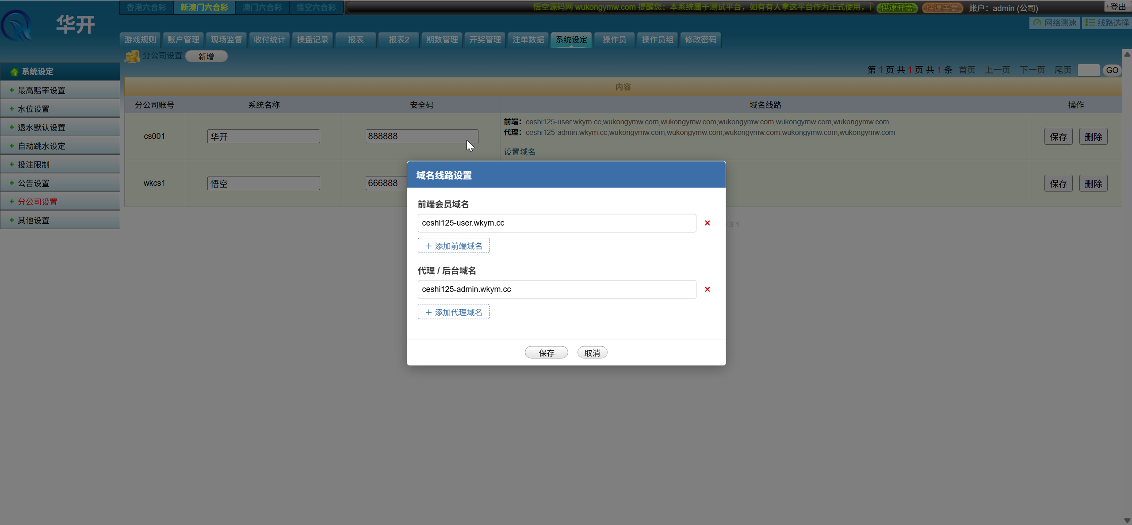This screenshot has height=525, width=1132.
Task: Switch to 香港六合彩 lottery tab
Action: tap(146, 8)
